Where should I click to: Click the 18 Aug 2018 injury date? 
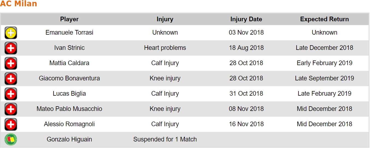[x=246, y=48]
